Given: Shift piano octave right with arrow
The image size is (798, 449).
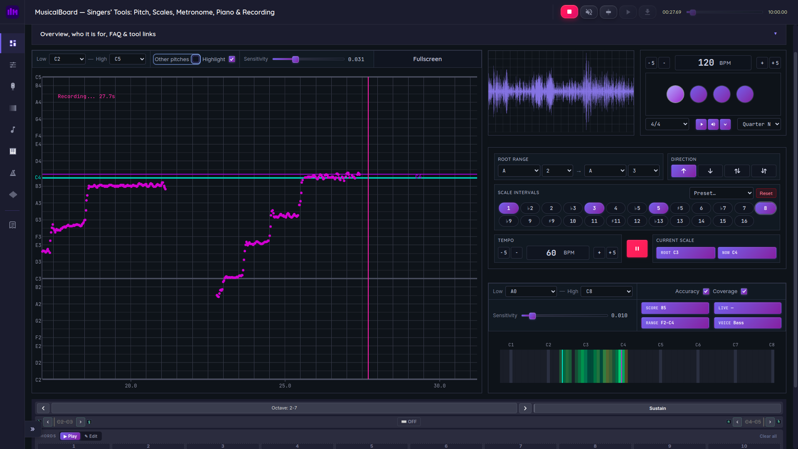Looking at the screenshot, I should click(x=525, y=408).
